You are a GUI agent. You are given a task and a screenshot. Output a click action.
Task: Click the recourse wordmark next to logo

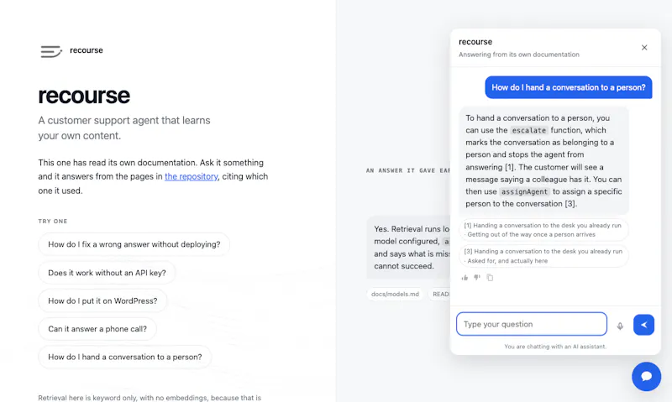click(x=87, y=50)
